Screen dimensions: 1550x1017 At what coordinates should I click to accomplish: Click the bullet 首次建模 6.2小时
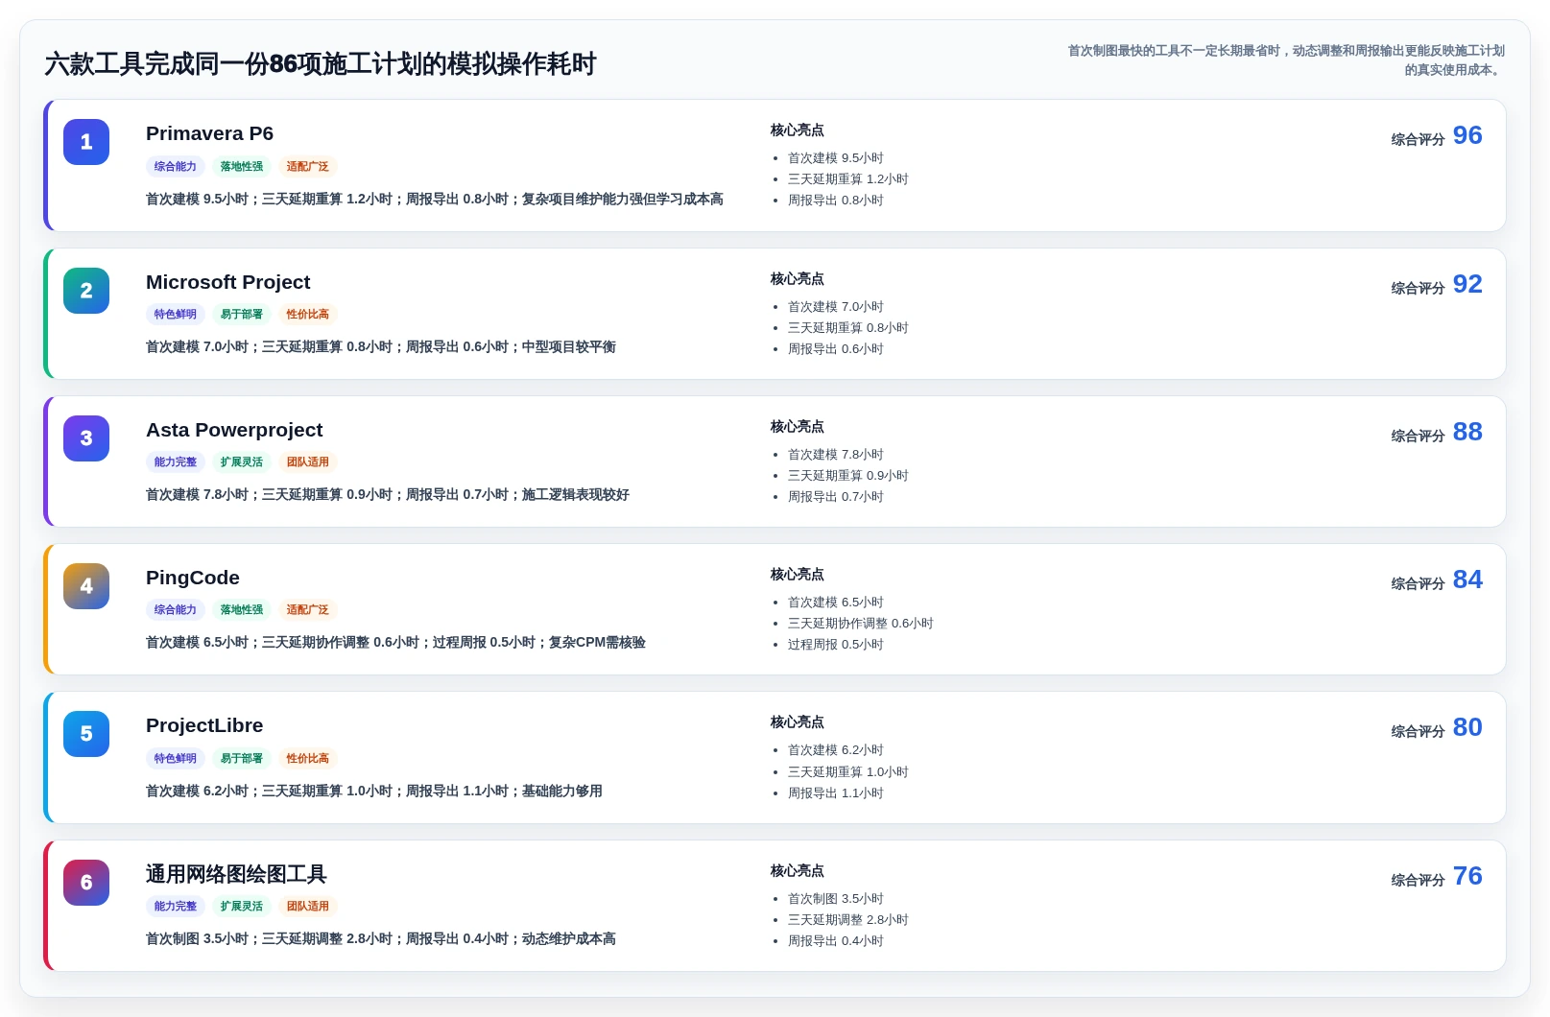point(836,750)
